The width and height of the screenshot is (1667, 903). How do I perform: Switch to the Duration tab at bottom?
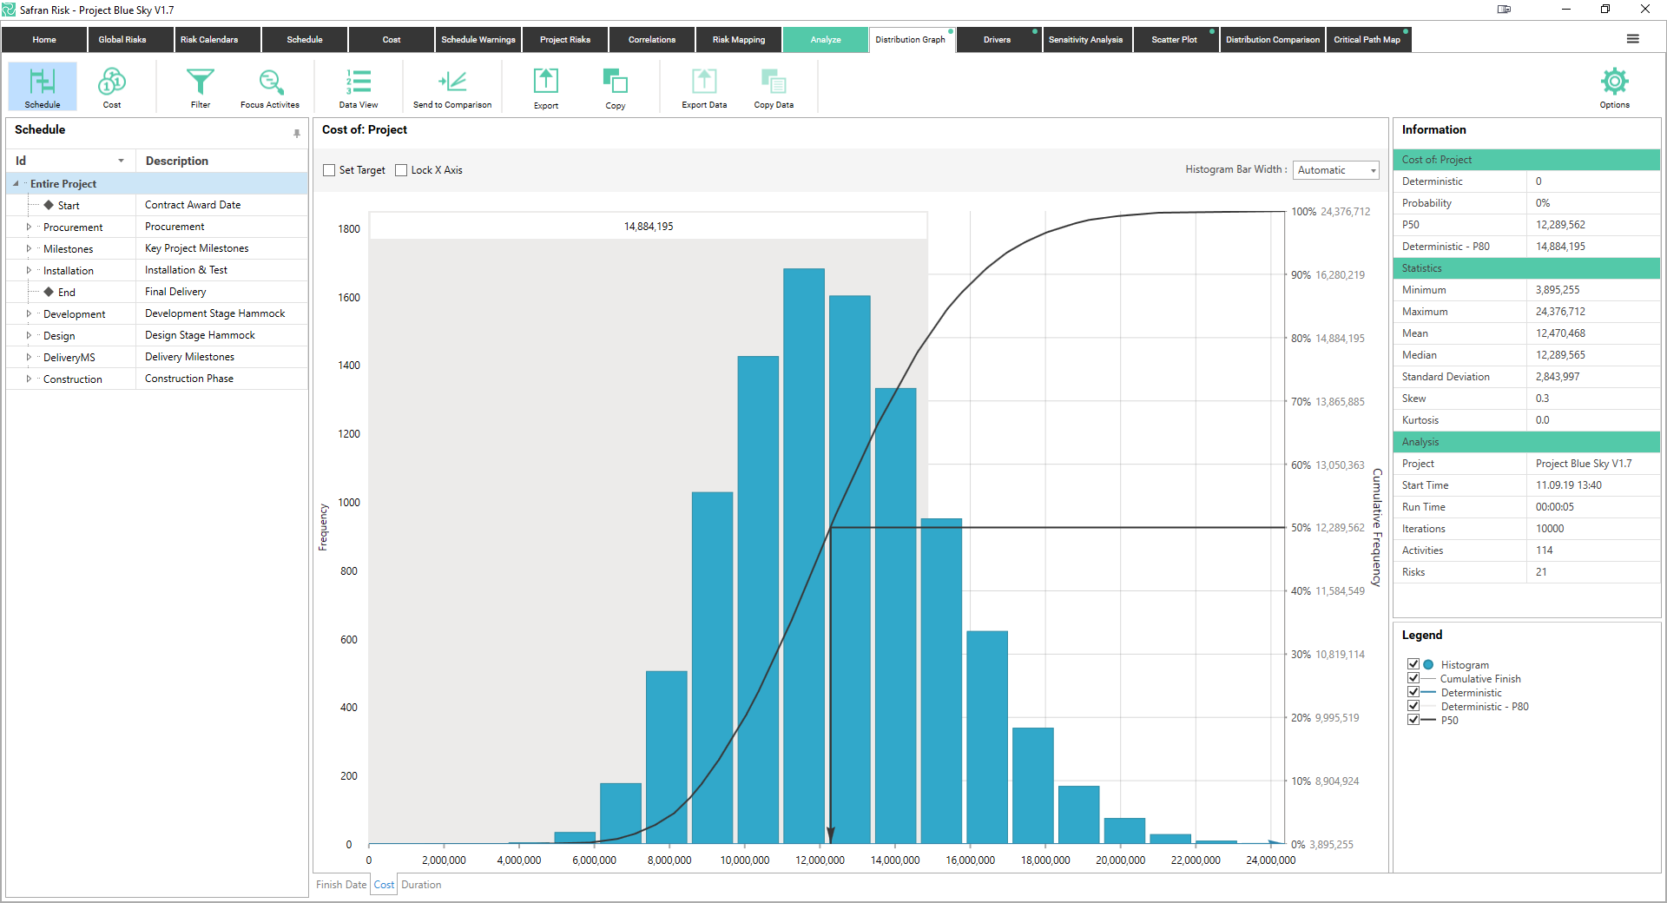coord(422,884)
